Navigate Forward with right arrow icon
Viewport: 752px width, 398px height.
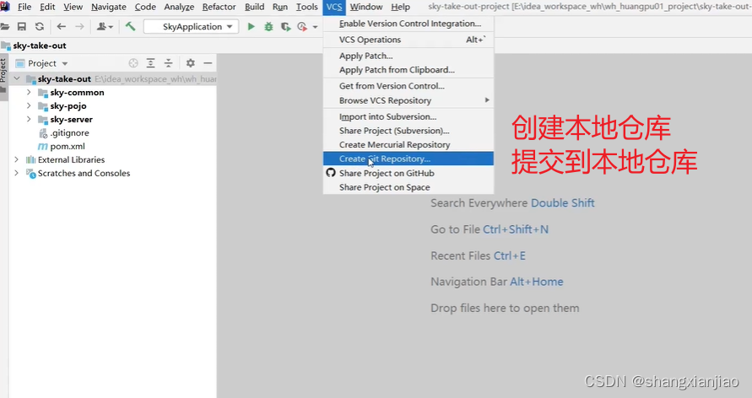click(79, 26)
